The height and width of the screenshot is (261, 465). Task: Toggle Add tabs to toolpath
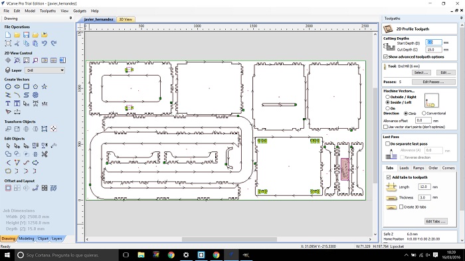pos(407,177)
